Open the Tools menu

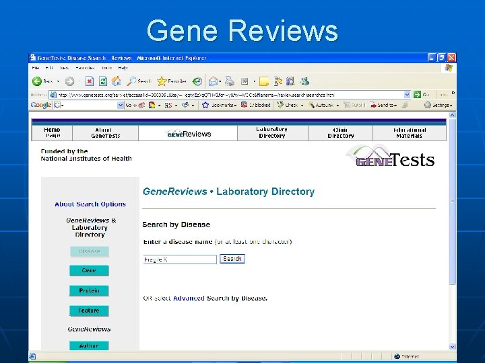pos(106,68)
